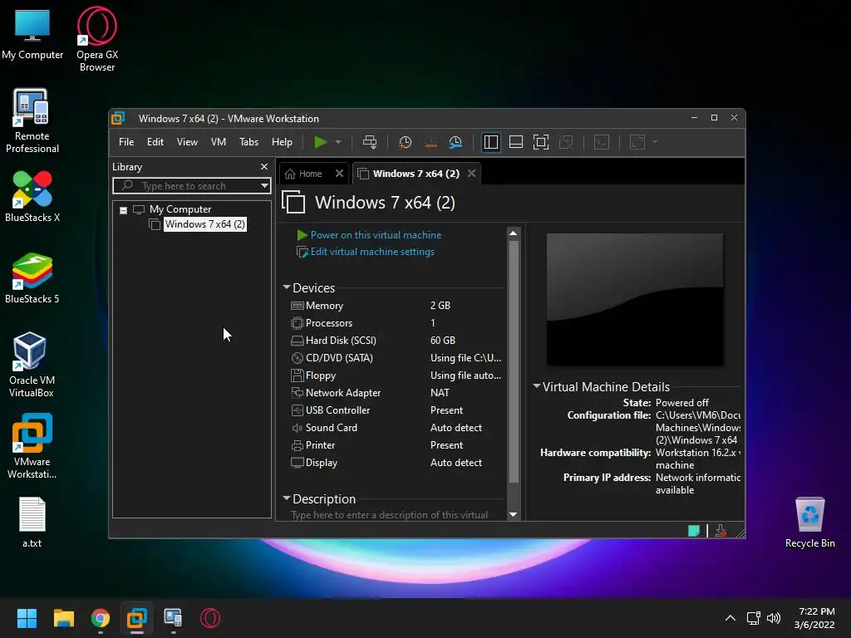Select My Computer in the library tree

click(180, 209)
